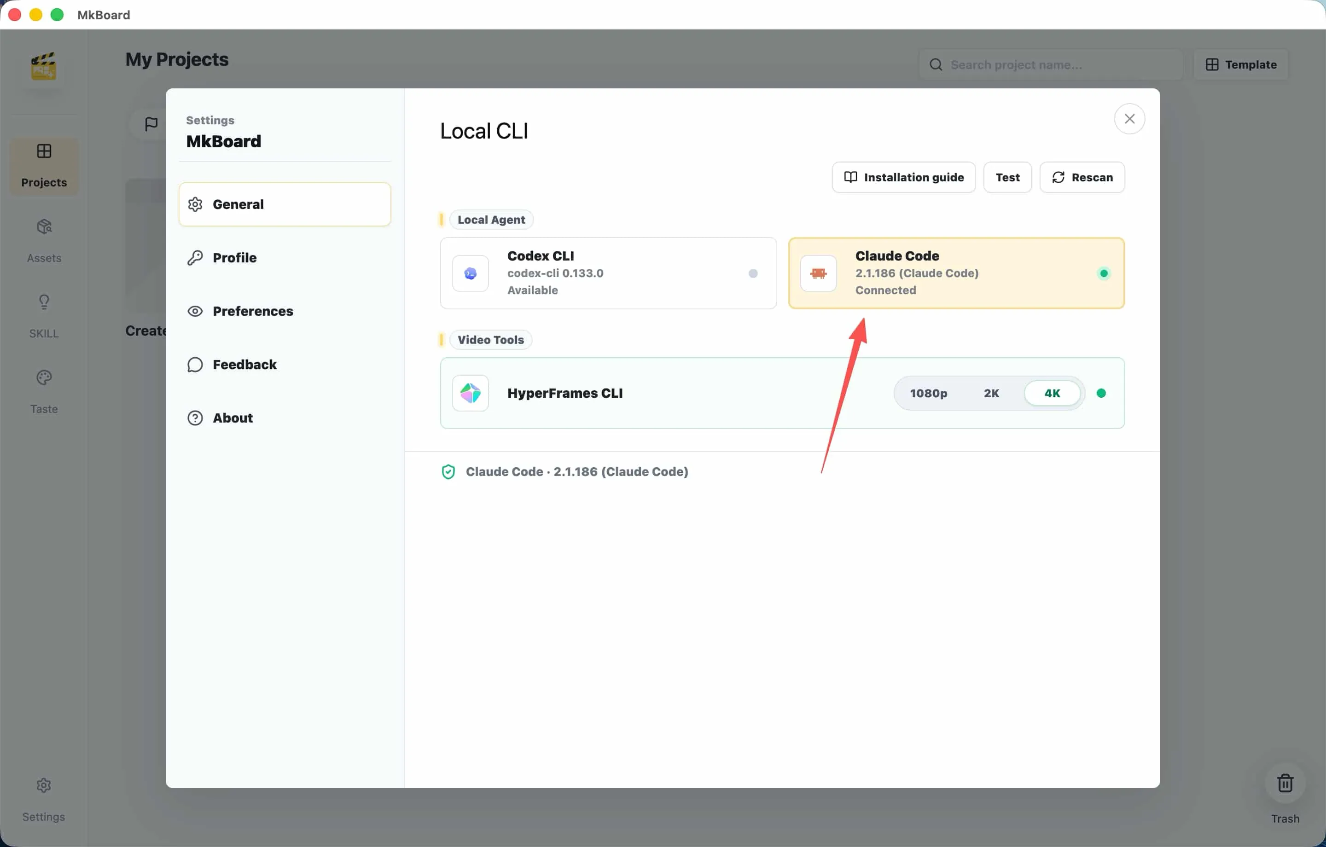
Task: Select the Codex CLI agent card
Action: (x=608, y=273)
